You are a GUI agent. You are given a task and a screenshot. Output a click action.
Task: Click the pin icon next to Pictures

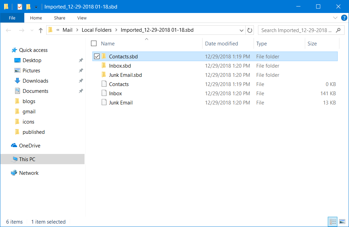click(81, 70)
